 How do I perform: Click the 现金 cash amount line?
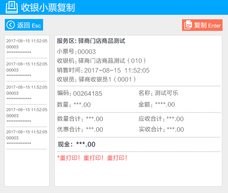click(x=77, y=144)
